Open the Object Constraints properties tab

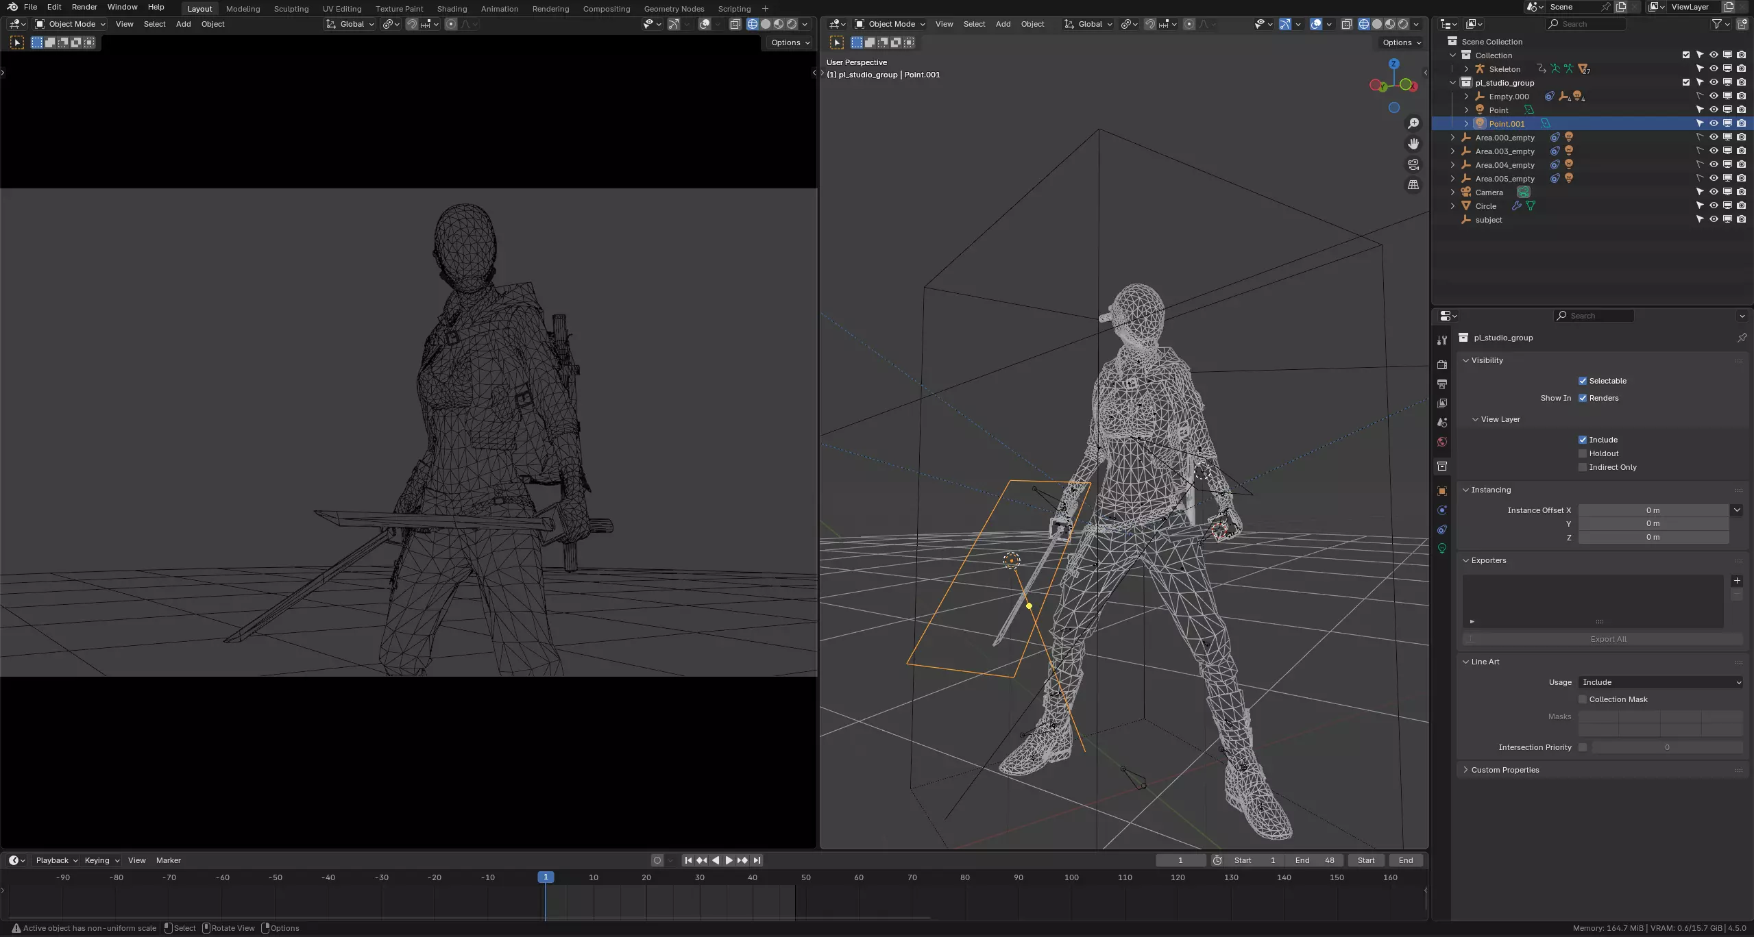pos(1442,529)
